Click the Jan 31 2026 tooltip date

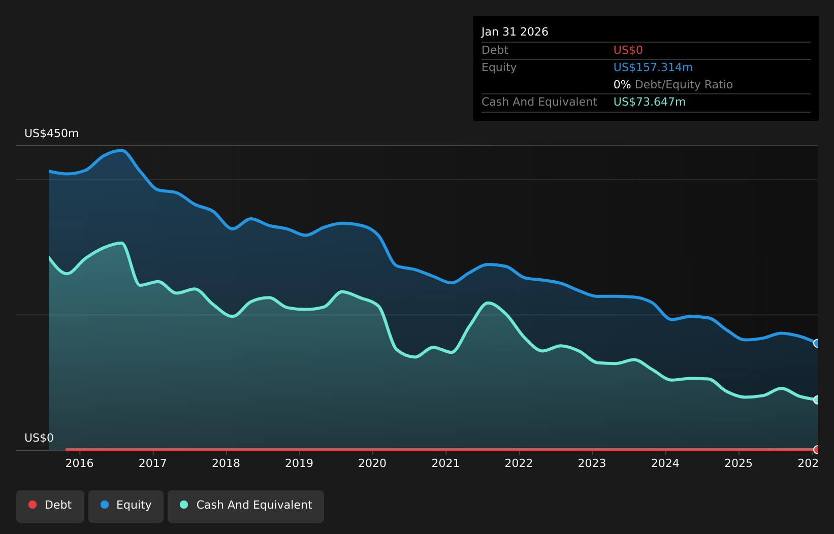pos(515,32)
